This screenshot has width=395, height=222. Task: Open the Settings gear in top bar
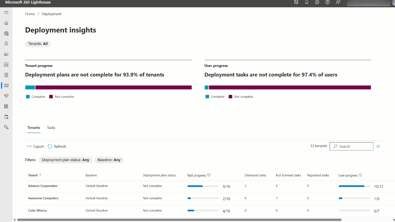317,2
